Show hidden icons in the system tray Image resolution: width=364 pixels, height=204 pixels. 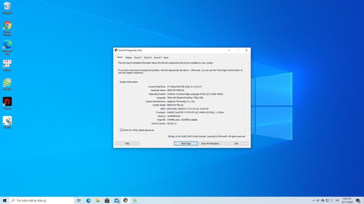[313, 200]
